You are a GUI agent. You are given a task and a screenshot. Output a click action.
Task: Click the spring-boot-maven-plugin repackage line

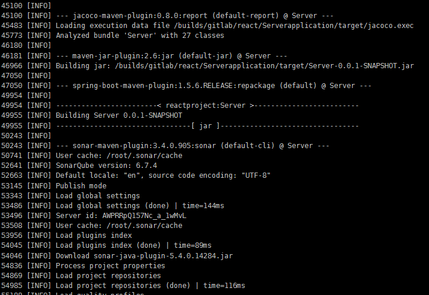214,85
